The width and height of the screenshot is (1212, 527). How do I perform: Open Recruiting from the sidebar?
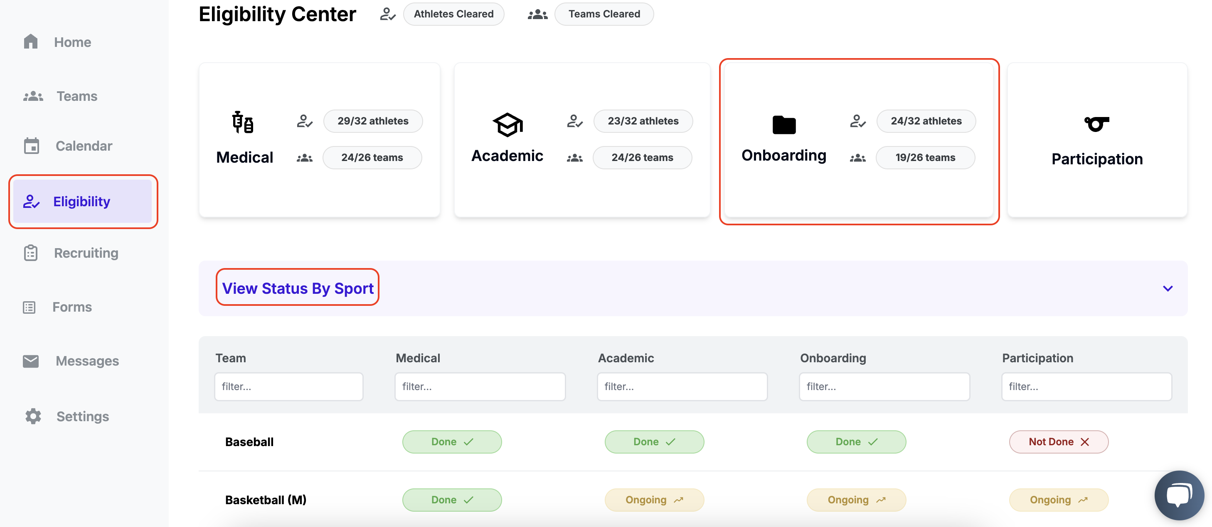[86, 253]
